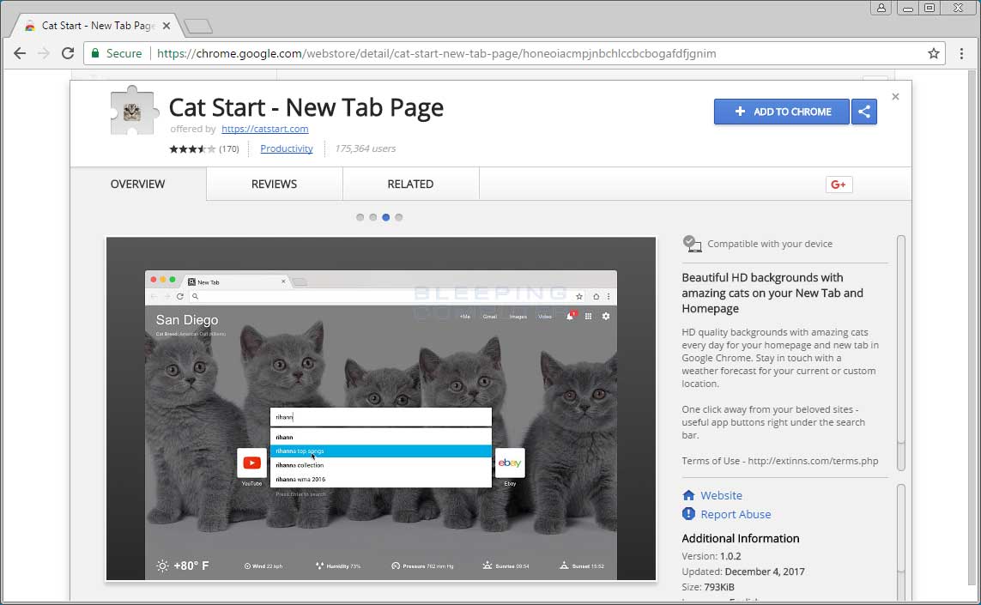Select the first screenshot carousel dot
Screen dimensions: 981x605
(x=360, y=217)
